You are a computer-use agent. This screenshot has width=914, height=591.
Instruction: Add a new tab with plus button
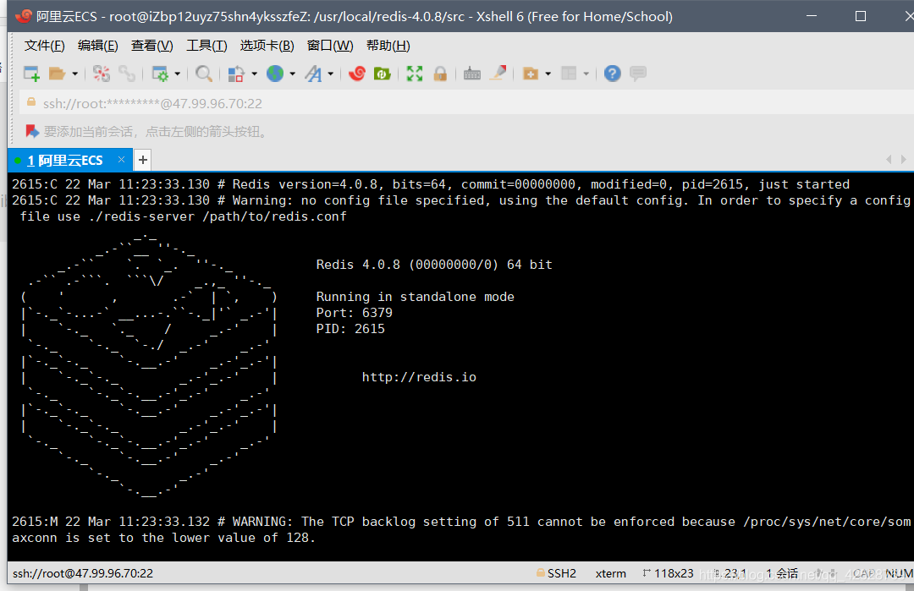tap(143, 160)
